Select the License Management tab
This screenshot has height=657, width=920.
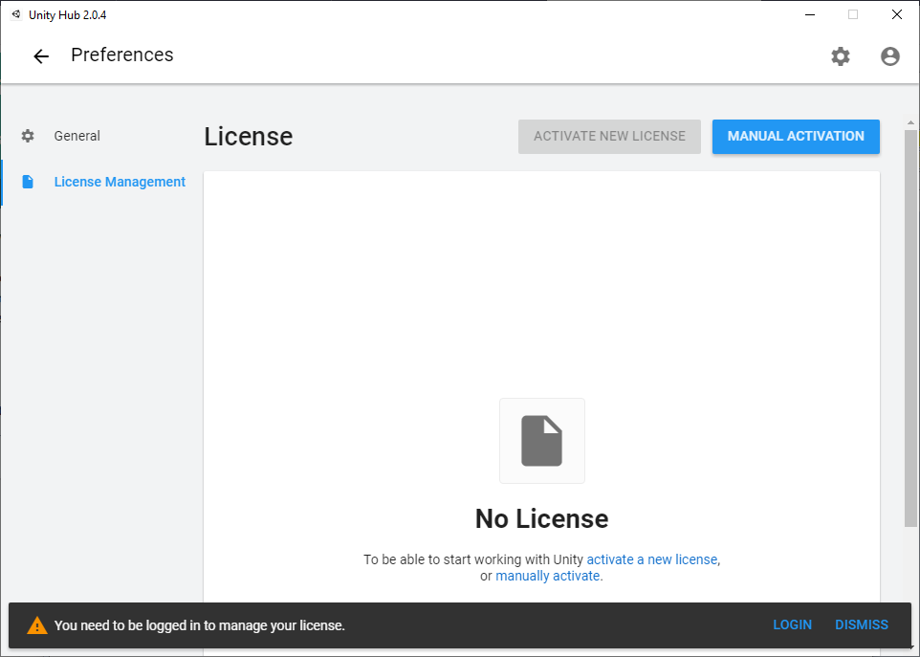point(120,182)
